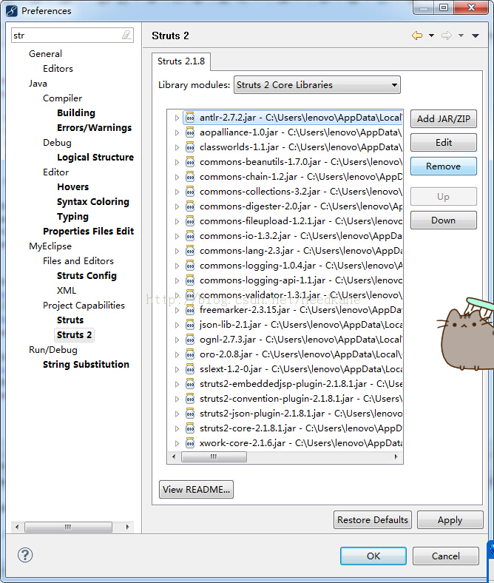Click the Edit button

[444, 143]
